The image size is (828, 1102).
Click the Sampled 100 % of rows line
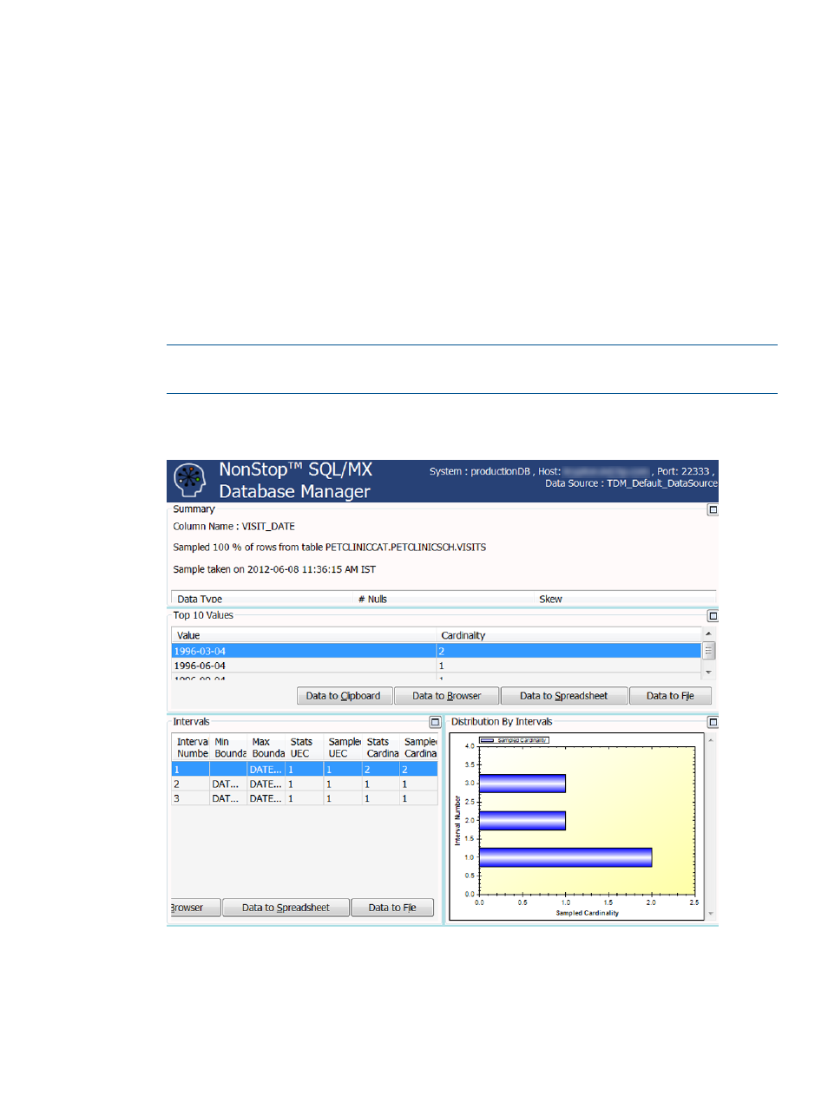329,548
